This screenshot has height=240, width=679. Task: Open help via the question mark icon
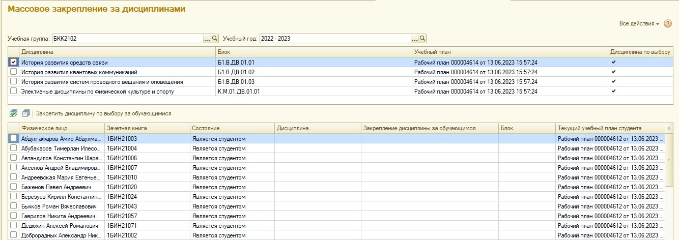[x=668, y=24]
